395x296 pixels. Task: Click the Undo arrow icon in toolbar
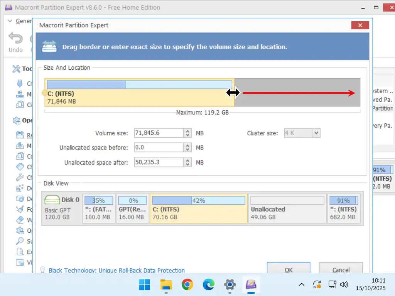tap(16, 39)
